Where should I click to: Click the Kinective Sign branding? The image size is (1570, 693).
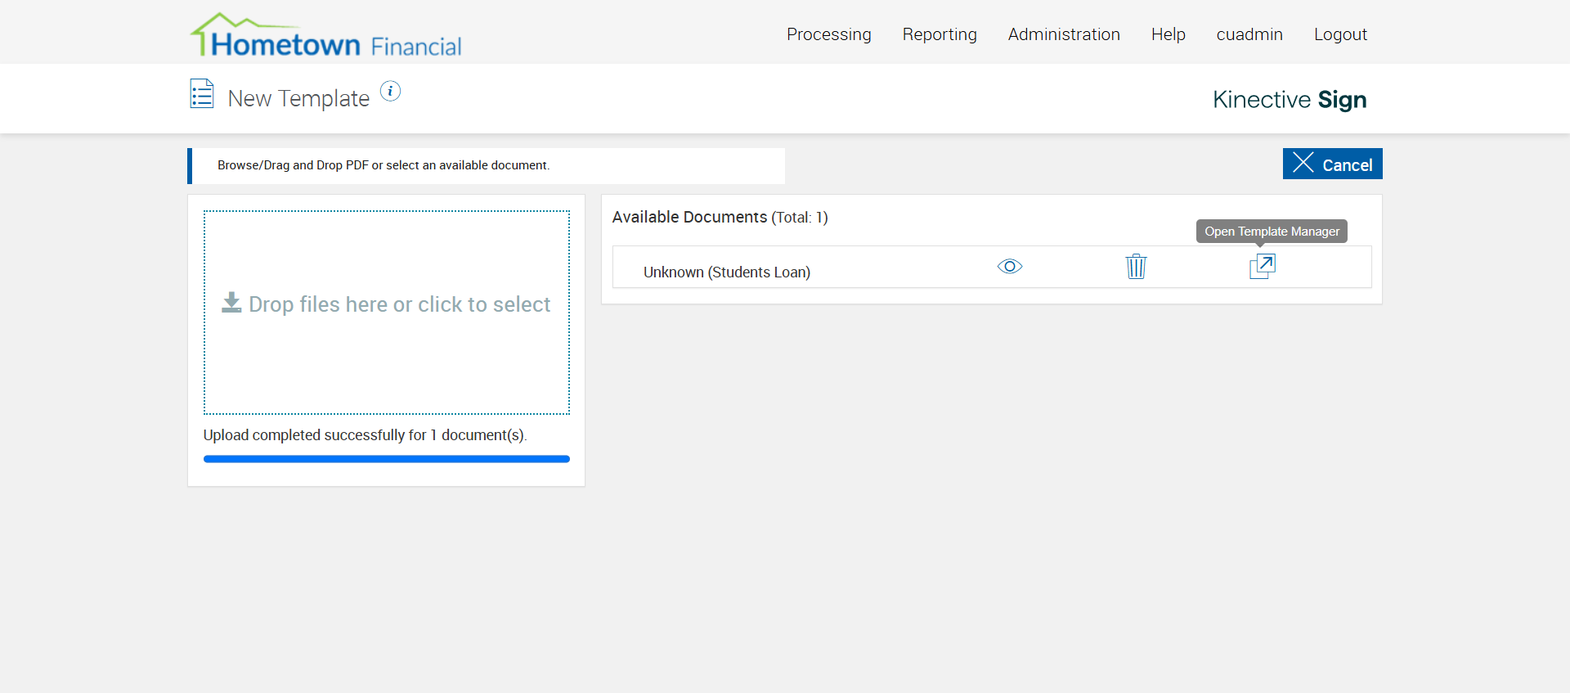click(1289, 100)
